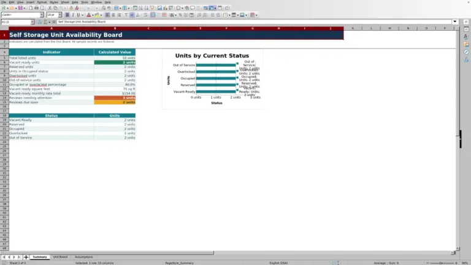Click the equals Formula icon

(x=54, y=21)
